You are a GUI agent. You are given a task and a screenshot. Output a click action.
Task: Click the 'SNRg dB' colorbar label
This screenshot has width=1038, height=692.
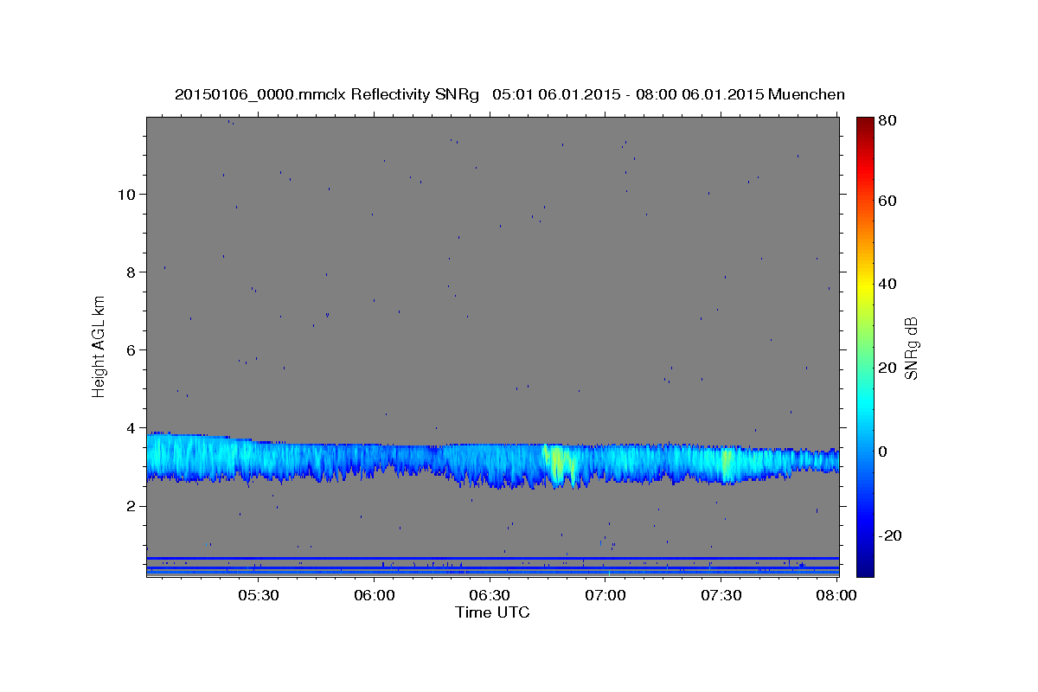(x=911, y=348)
